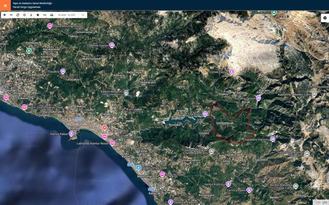This screenshot has width=329, height=205.
Task: Click the zoom level value 12
Action: point(83,15)
